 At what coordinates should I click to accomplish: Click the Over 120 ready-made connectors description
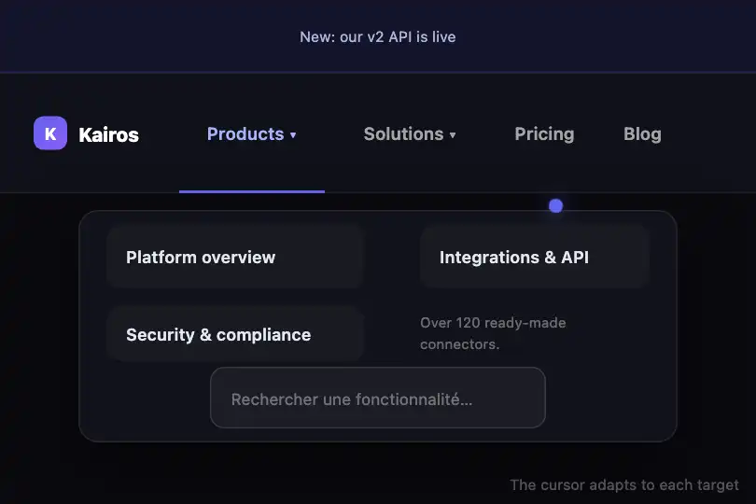(493, 333)
